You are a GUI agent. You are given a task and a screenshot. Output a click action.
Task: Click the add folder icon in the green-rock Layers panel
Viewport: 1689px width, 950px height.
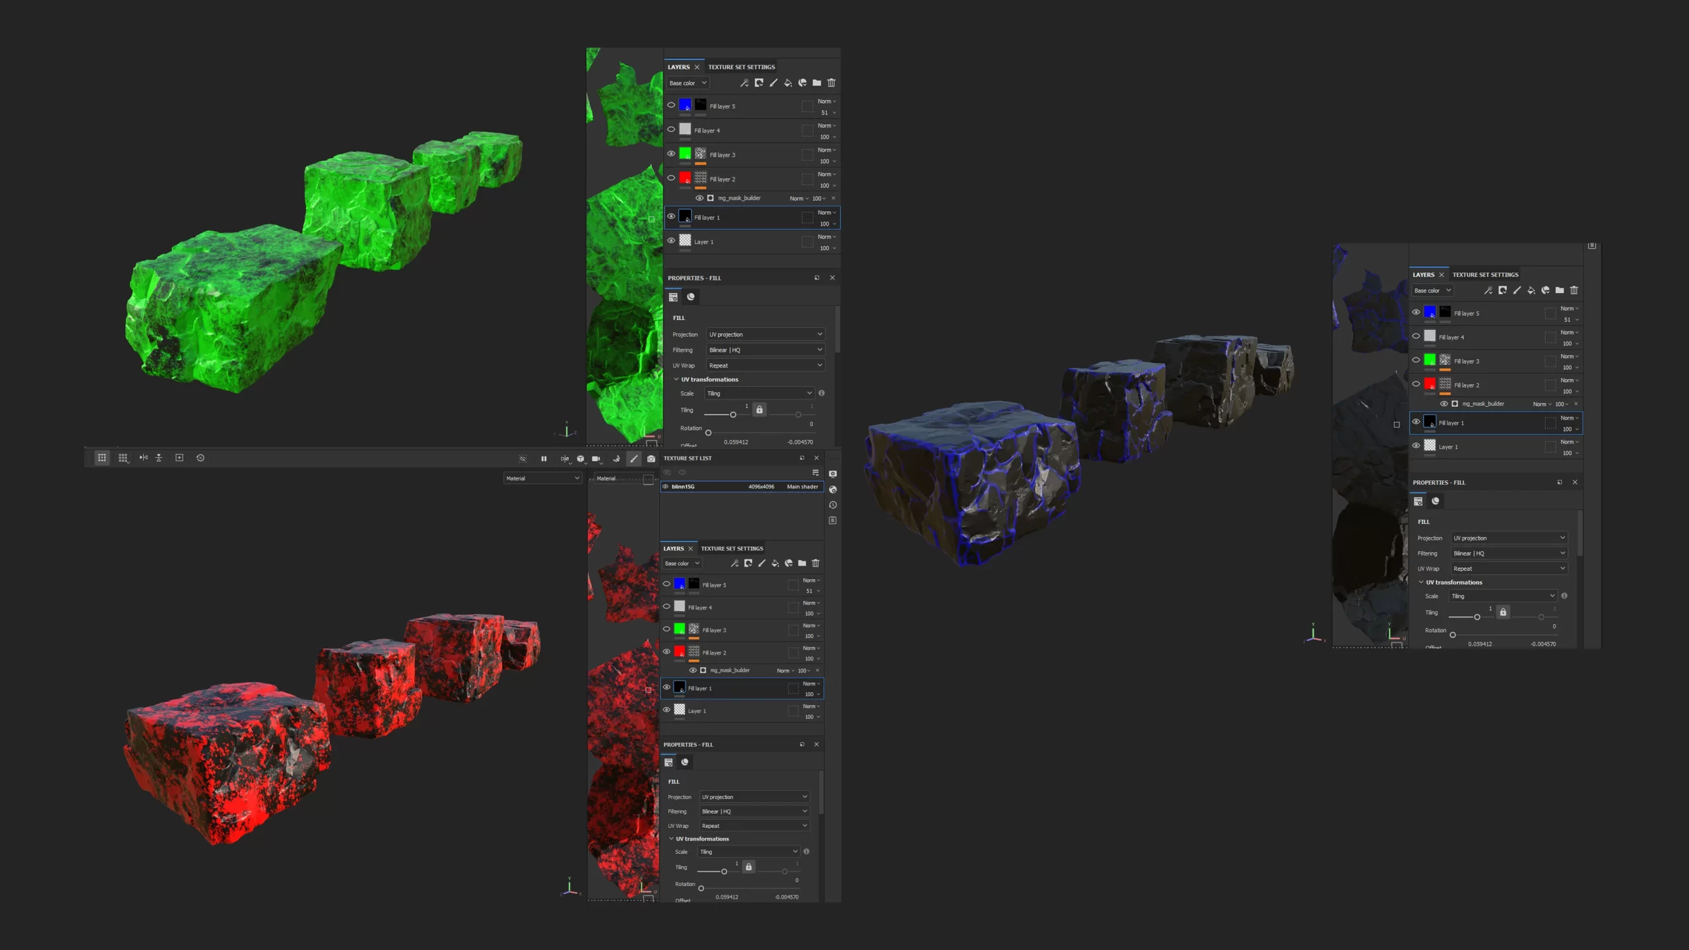pyautogui.click(x=817, y=83)
